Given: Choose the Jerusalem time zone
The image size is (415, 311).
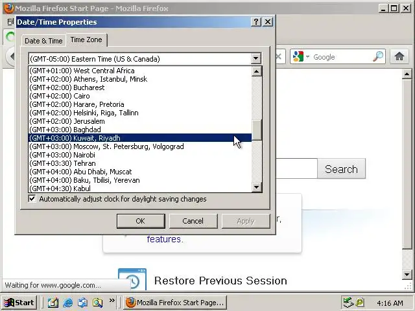Looking at the screenshot, I should (x=140, y=121).
